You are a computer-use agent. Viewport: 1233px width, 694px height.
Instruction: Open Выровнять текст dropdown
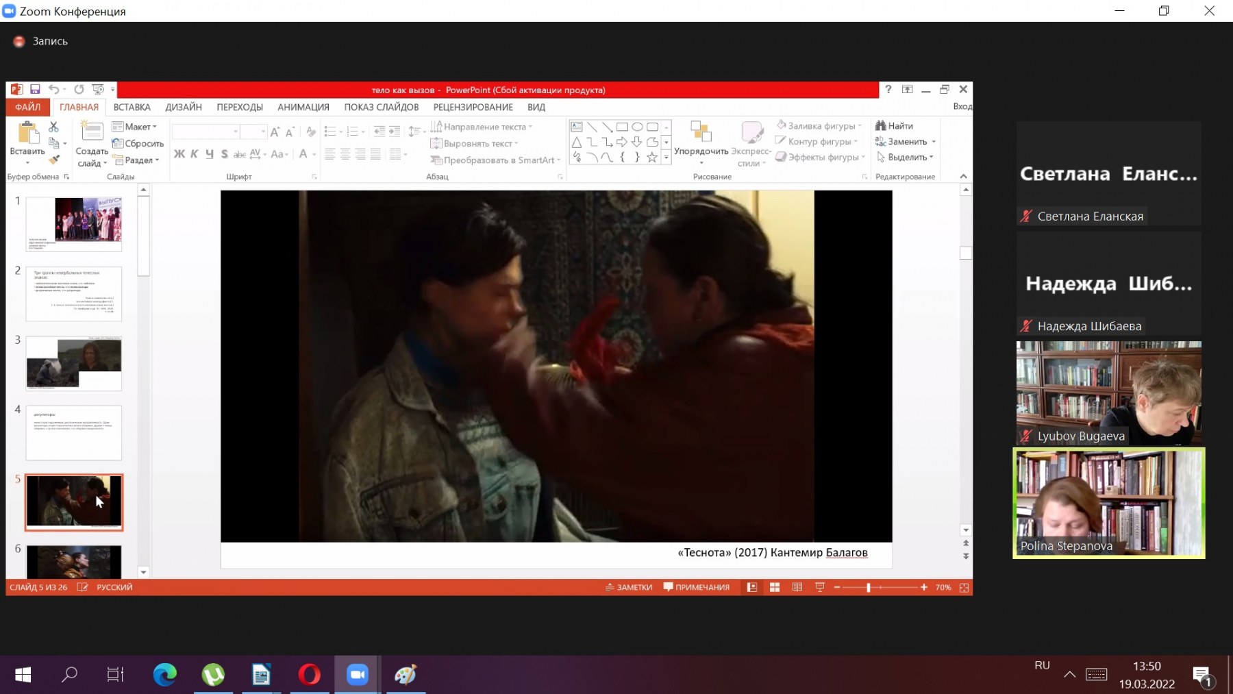point(475,143)
